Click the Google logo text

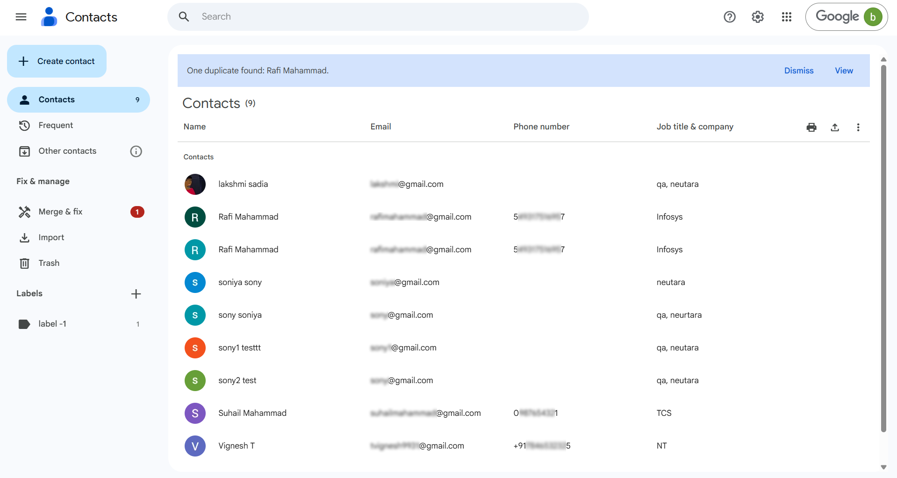click(x=837, y=17)
